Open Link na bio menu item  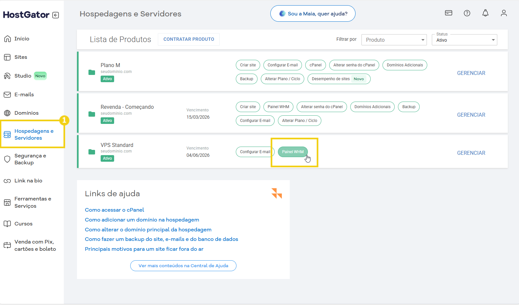pos(28,180)
